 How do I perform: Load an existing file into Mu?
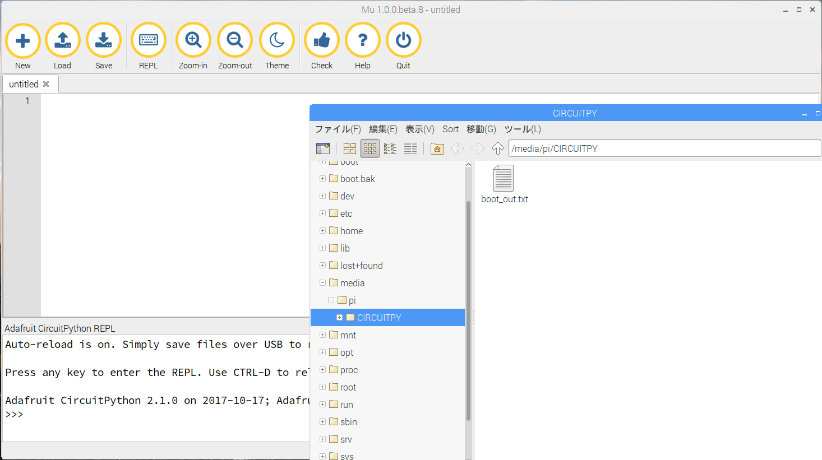62,40
